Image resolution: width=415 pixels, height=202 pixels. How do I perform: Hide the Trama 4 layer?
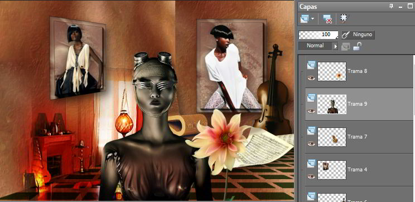coord(311,176)
